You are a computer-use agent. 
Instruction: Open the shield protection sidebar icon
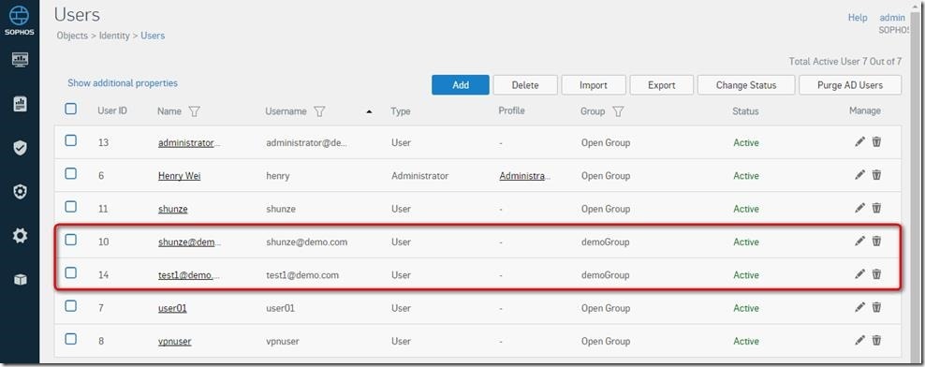(20, 148)
